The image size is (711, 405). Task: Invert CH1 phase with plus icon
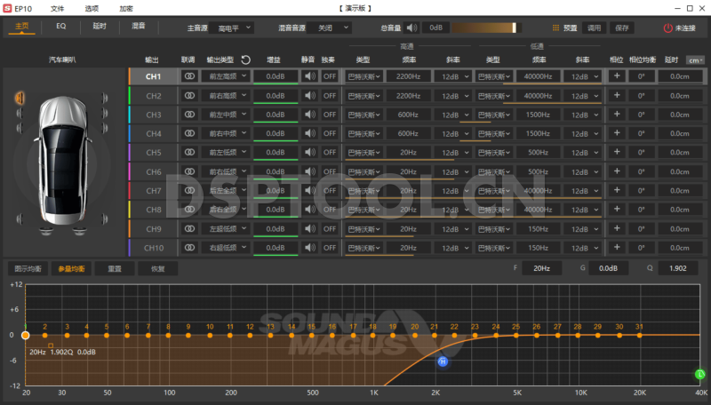coord(617,76)
